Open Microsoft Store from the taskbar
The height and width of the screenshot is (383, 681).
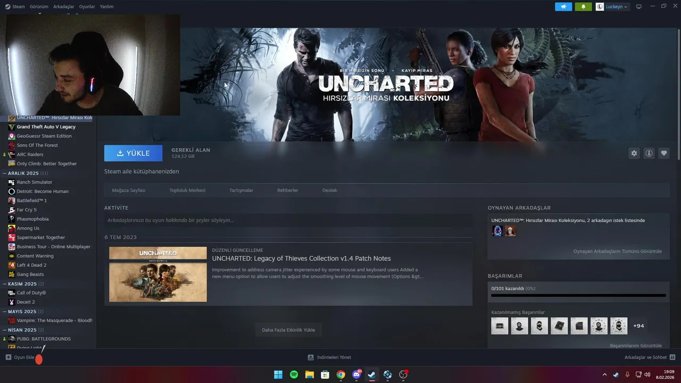(x=325, y=374)
